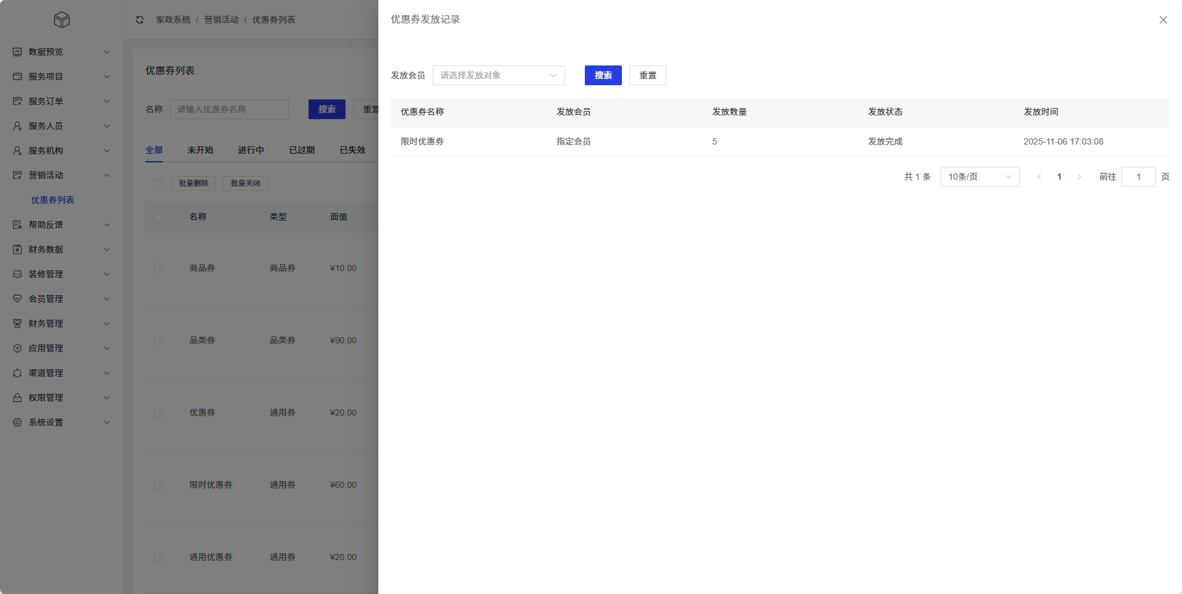Click the 服务人员 sidebar icon
This screenshot has height=594, width=1182.
[17, 125]
